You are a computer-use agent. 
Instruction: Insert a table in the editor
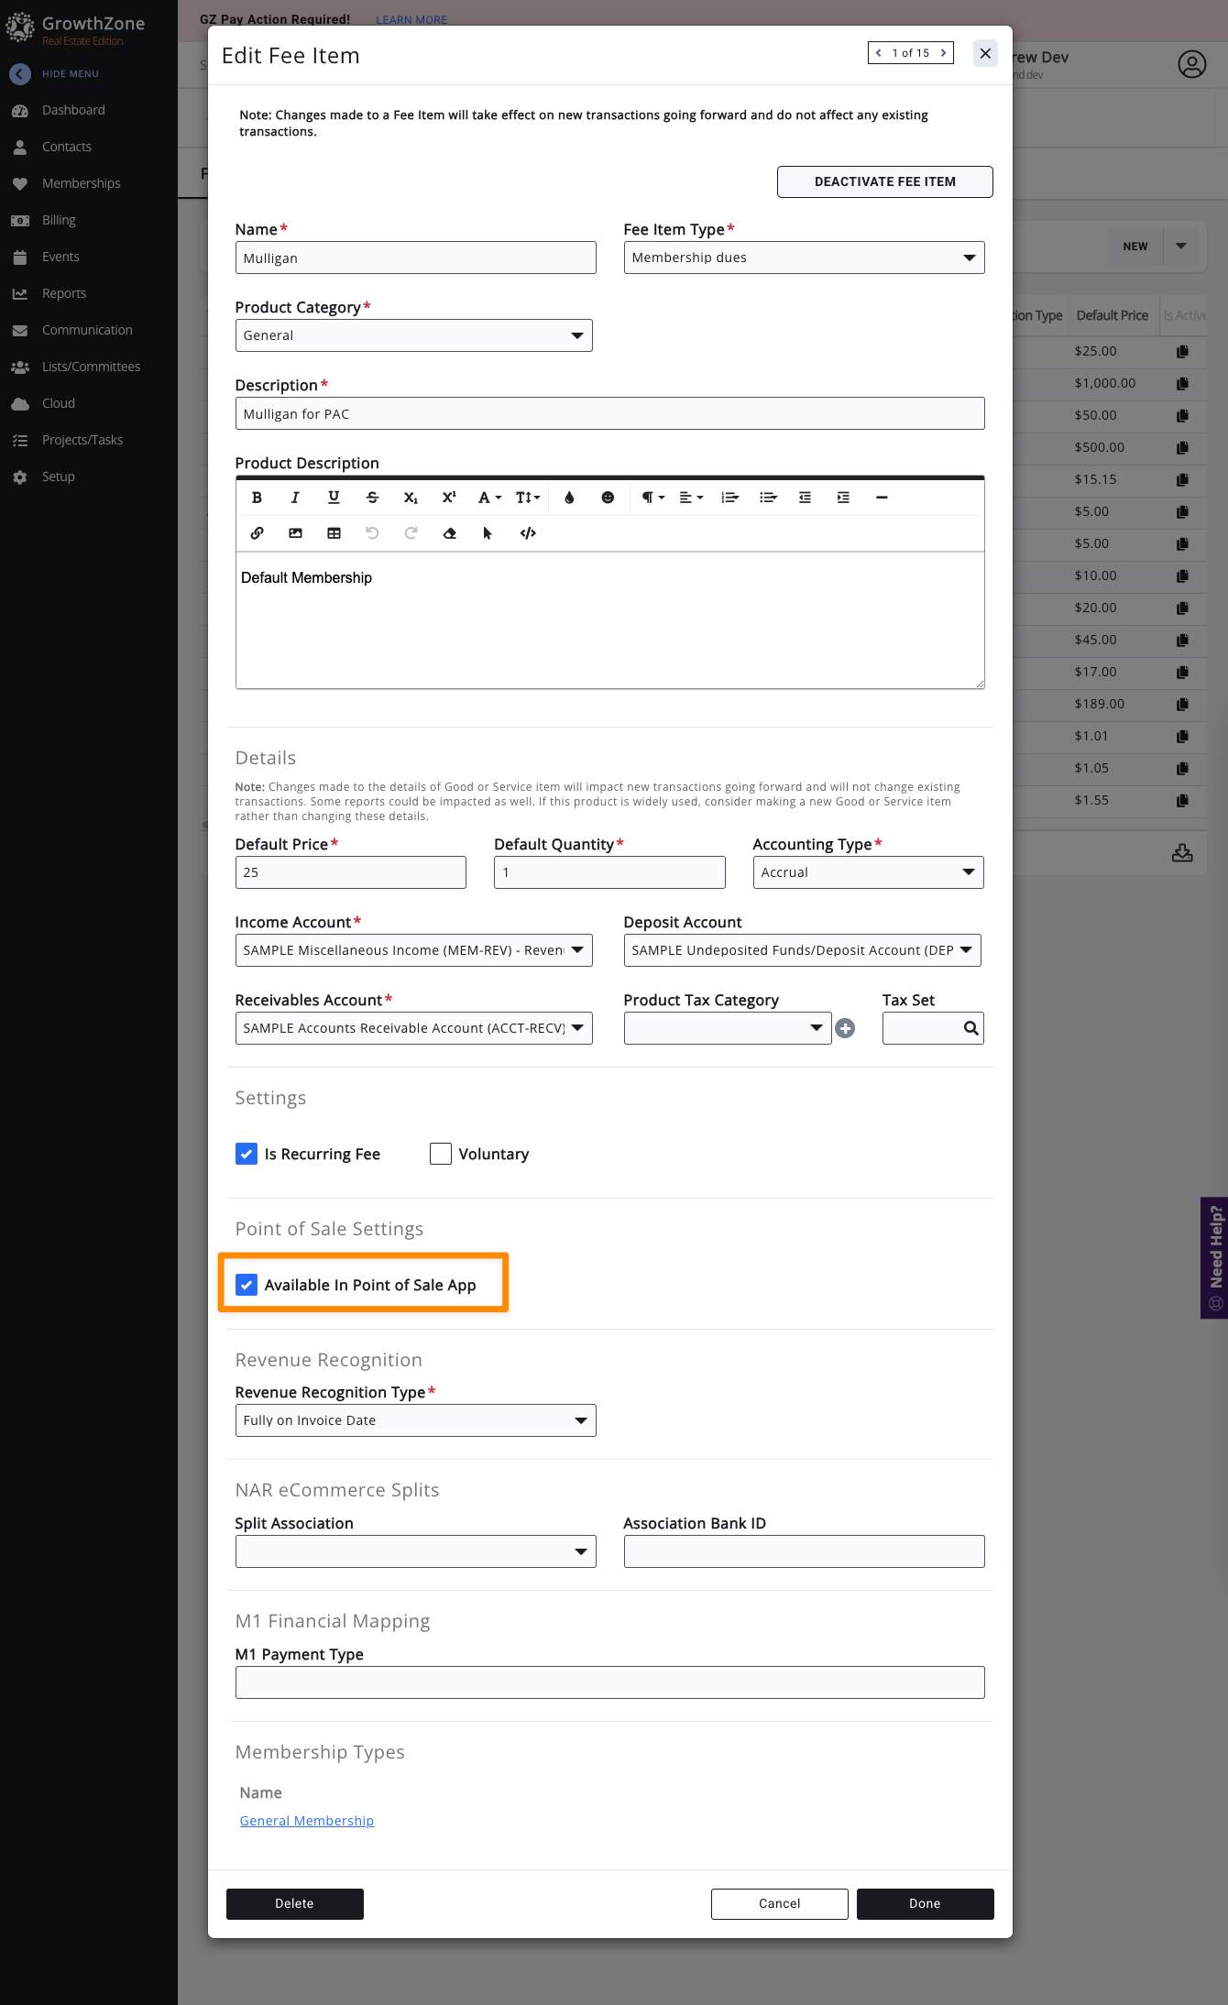[x=334, y=533]
